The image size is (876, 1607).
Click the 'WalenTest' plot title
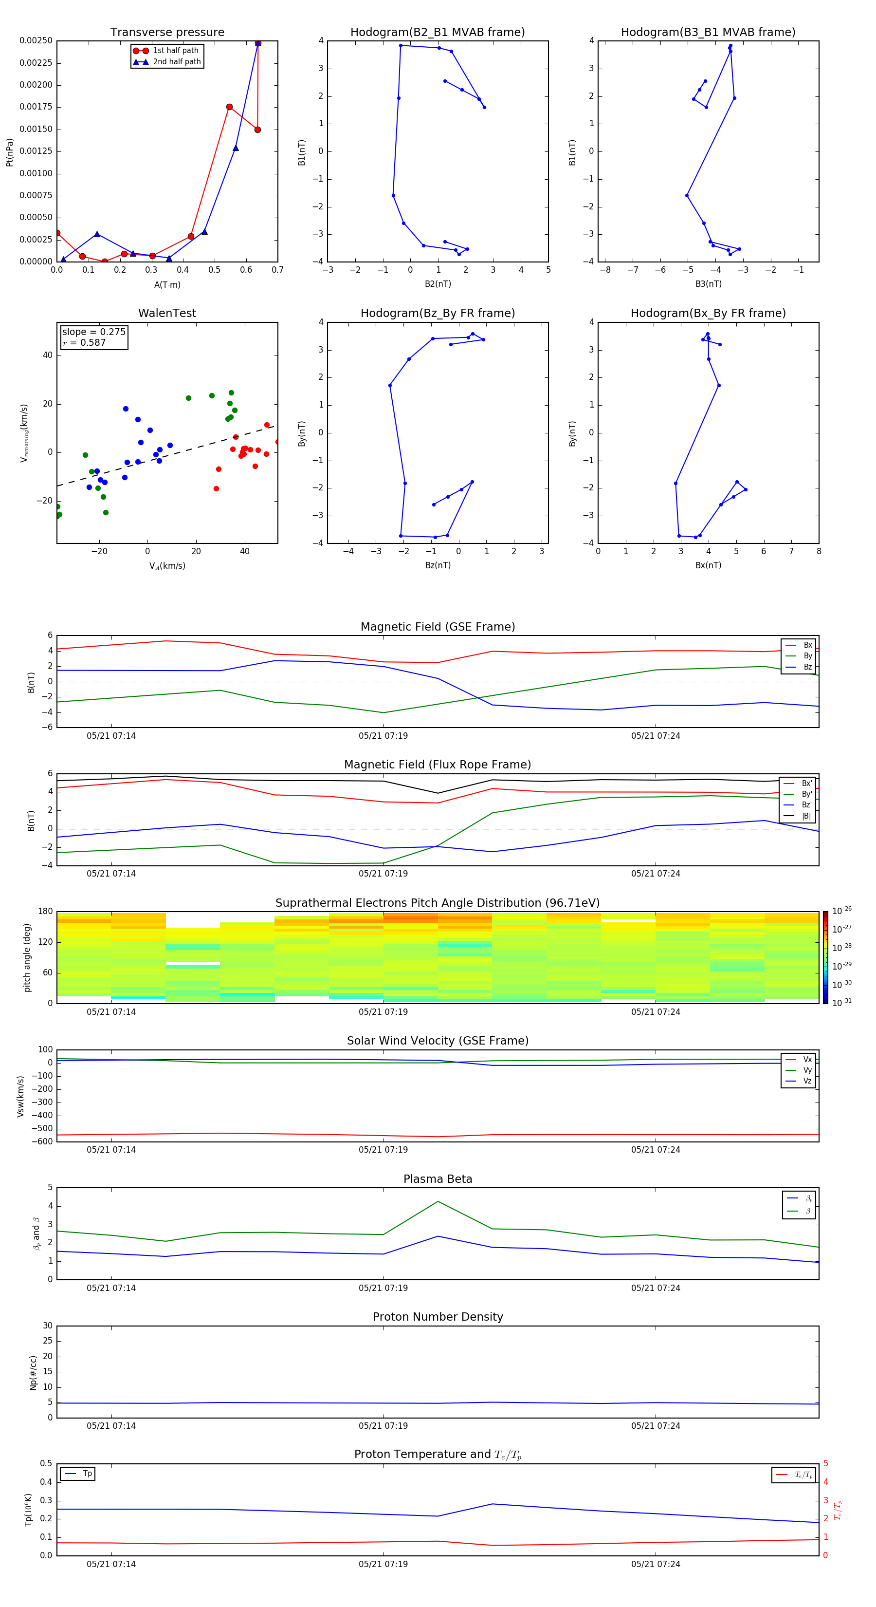click(167, 313)
